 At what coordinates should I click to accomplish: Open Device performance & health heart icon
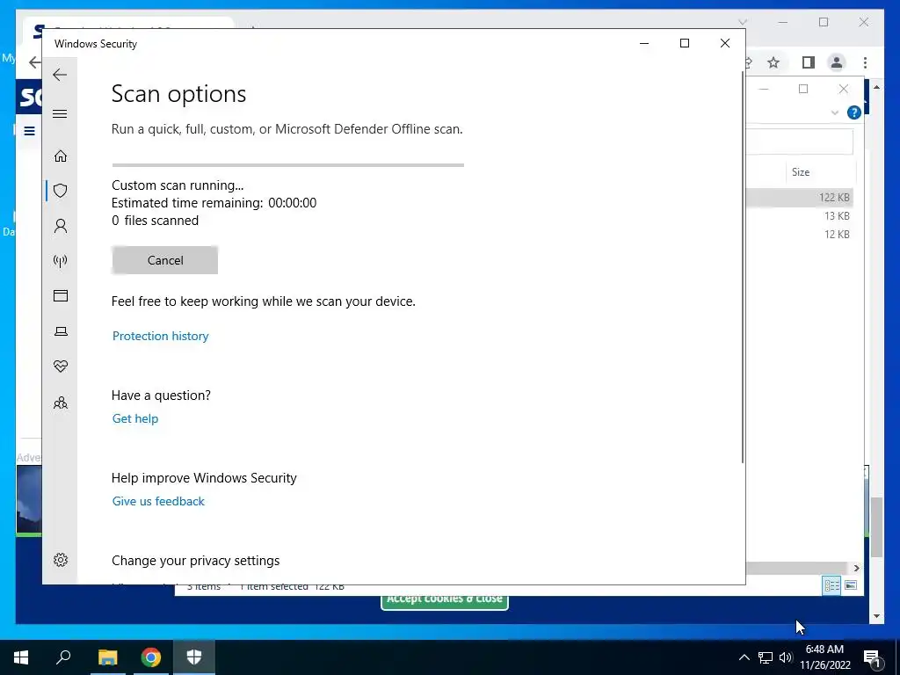point(61,367)
